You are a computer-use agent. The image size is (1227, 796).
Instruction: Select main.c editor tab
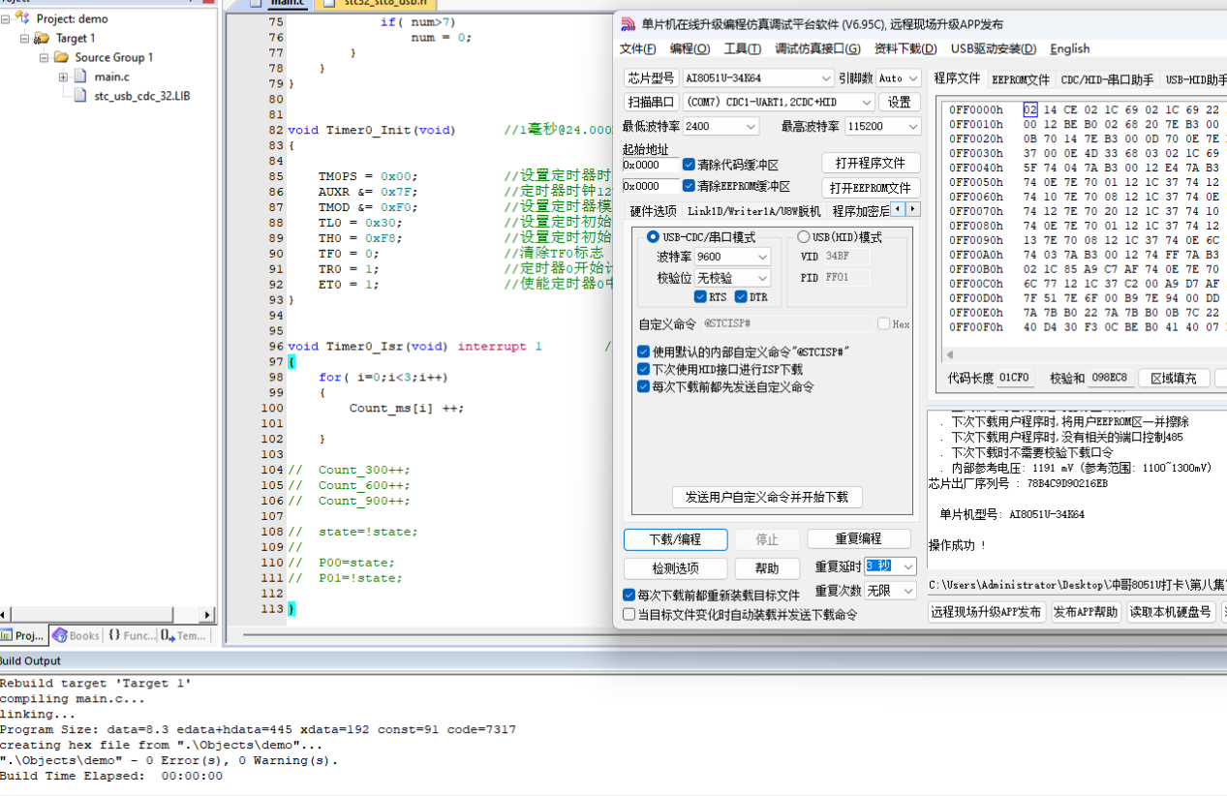(280, 4)
